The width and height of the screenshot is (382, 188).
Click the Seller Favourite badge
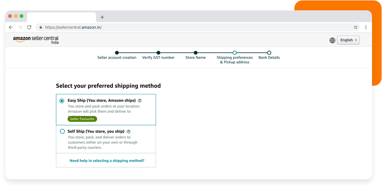[x=82, y=119]
